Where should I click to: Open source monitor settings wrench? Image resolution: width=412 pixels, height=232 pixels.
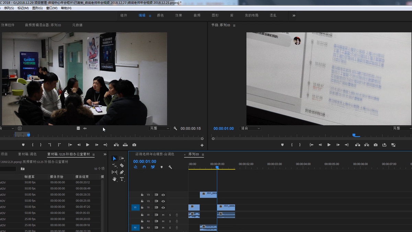[175, 128]
